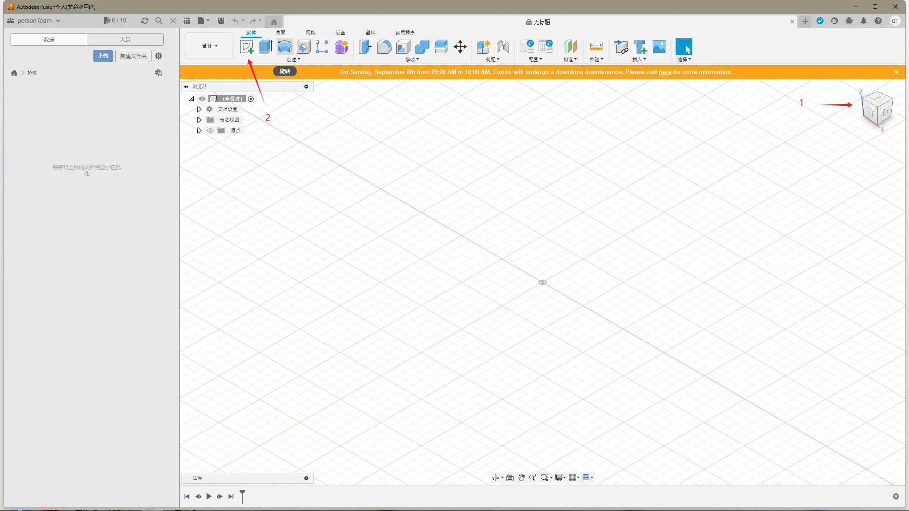This screenshot has width=909, height=511.
Task: Activate the unsaved component radio button
Action: (251, 99)
